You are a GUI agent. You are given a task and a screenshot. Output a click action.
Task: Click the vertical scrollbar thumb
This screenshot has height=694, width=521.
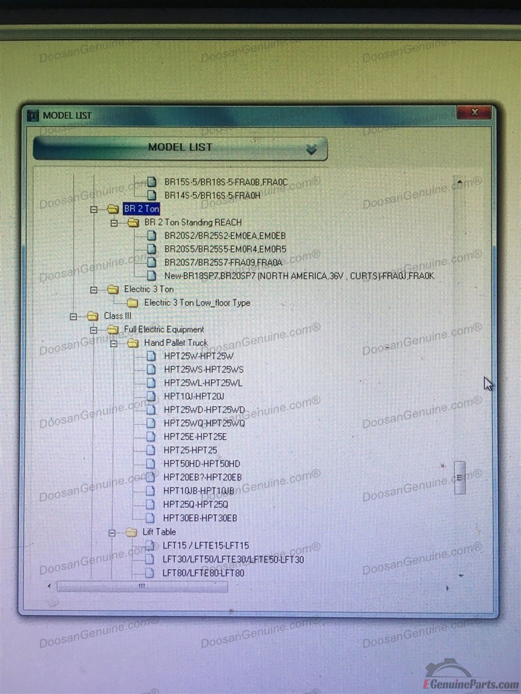(460, 477)
